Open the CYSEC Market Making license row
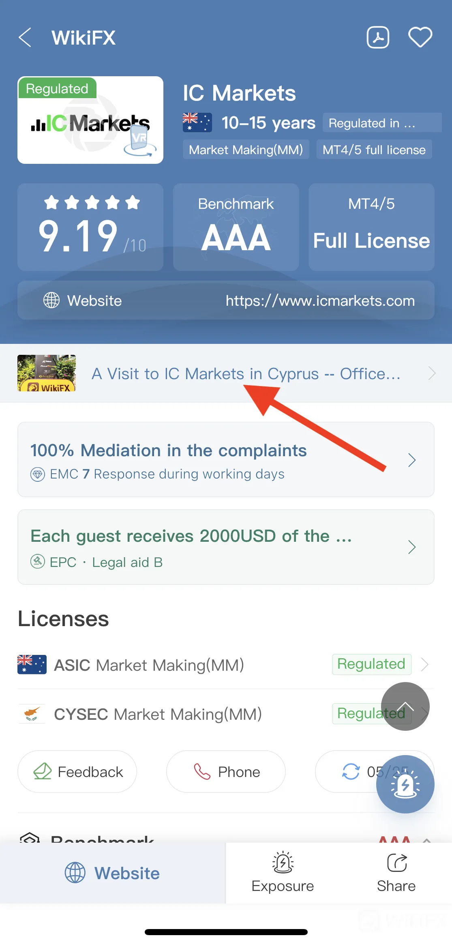 226,714
